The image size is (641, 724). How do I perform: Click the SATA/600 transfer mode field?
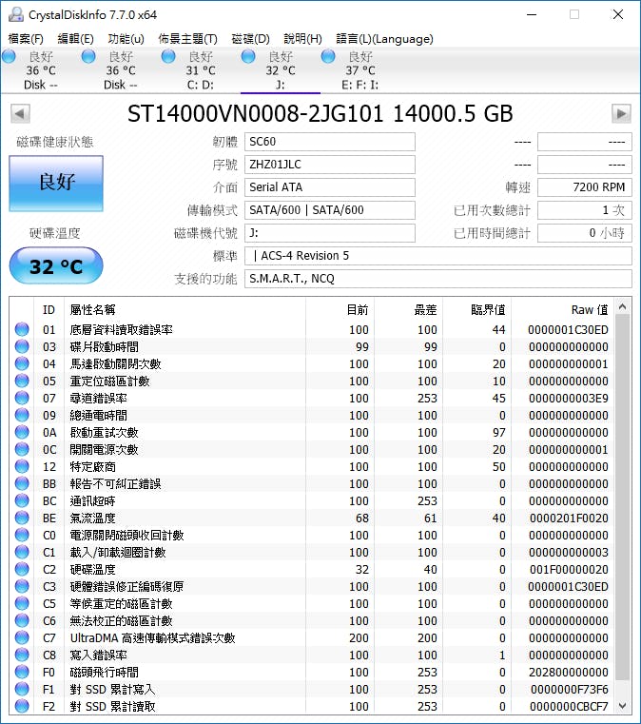click(329, 210)
